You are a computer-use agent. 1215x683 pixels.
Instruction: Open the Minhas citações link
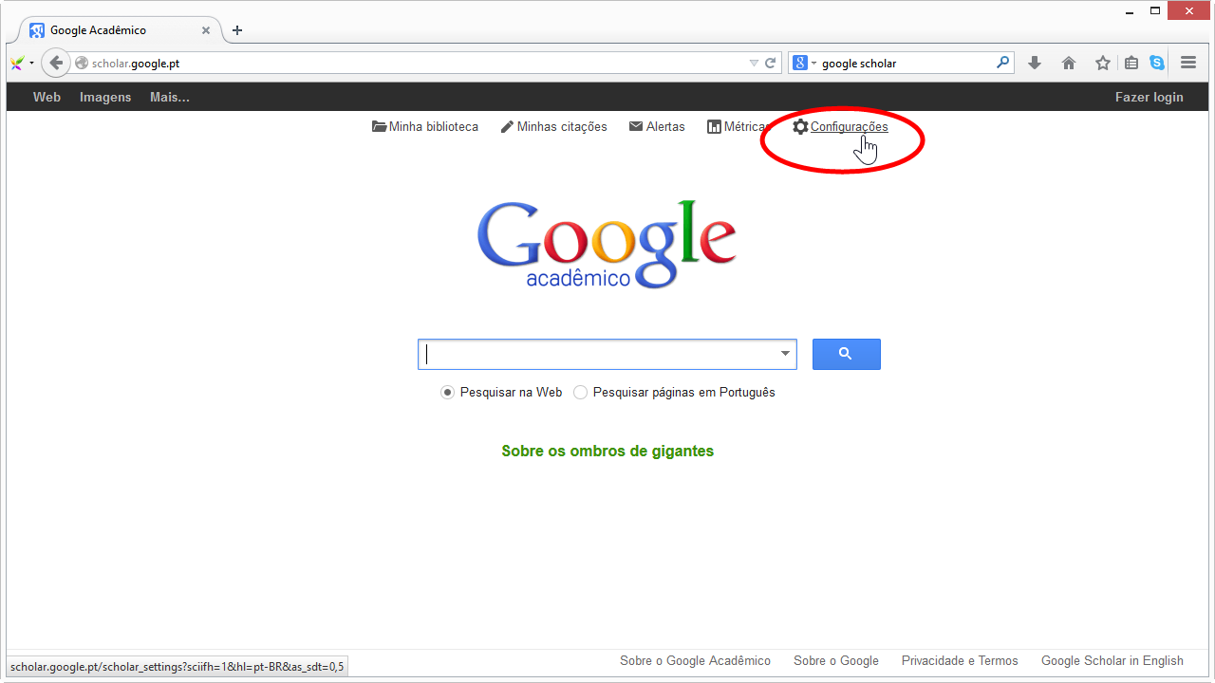[x=562, y=127]
